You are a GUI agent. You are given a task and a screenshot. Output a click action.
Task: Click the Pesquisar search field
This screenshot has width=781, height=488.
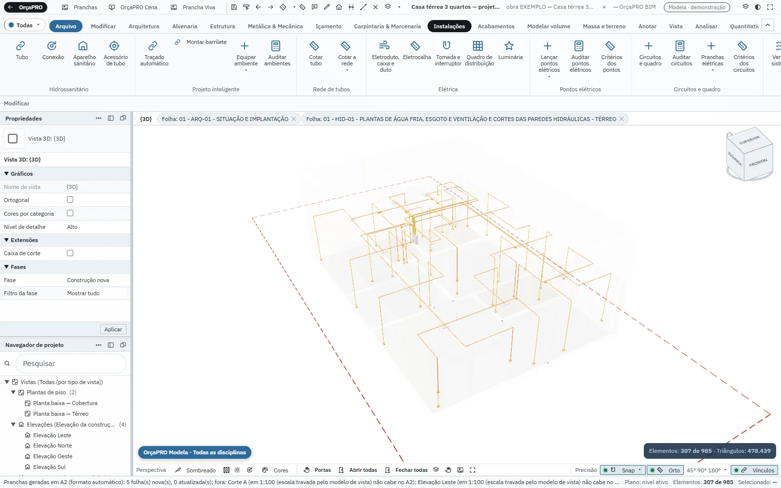pos(71,364)
